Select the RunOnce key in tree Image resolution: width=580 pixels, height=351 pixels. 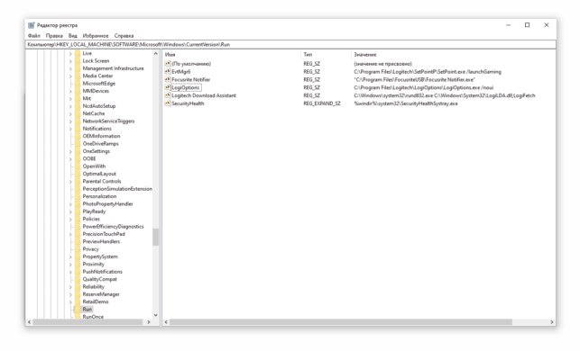point(93,317)
